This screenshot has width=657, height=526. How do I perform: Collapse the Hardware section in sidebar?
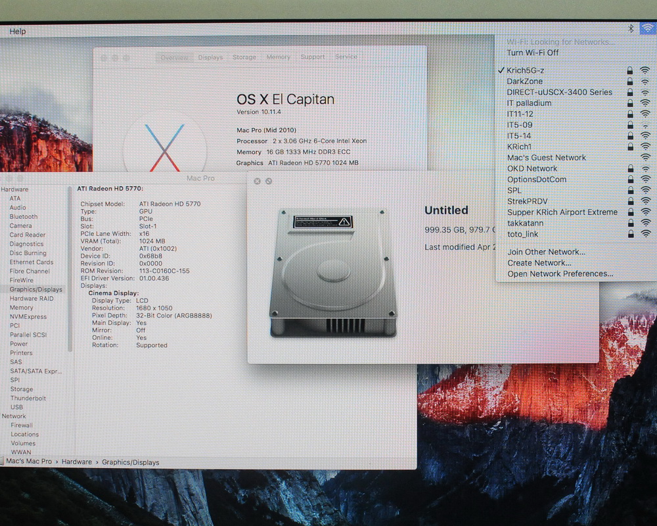click(x=14, y=189)
